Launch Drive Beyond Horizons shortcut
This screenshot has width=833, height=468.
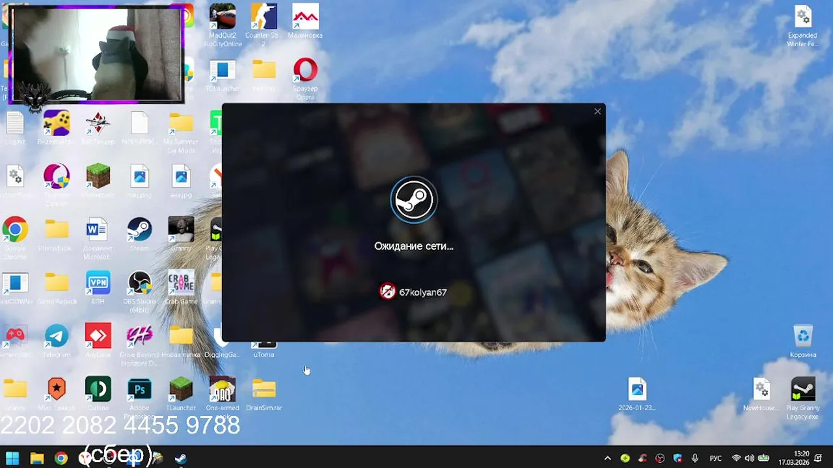tap(139, 345)
